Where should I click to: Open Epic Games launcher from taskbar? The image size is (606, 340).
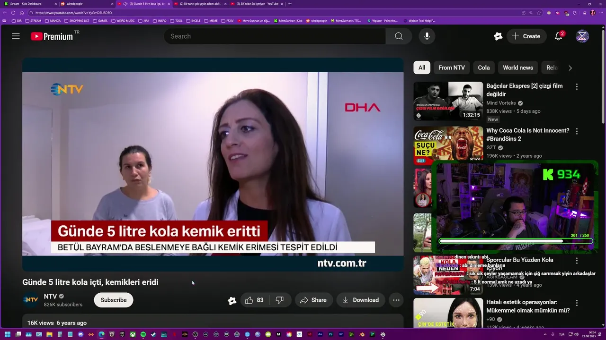(122, 334)
